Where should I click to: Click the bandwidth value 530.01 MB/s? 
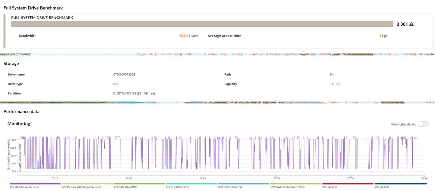[189, 36]
